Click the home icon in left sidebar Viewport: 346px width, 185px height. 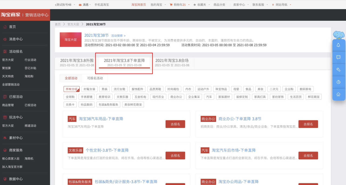(5, 27)
